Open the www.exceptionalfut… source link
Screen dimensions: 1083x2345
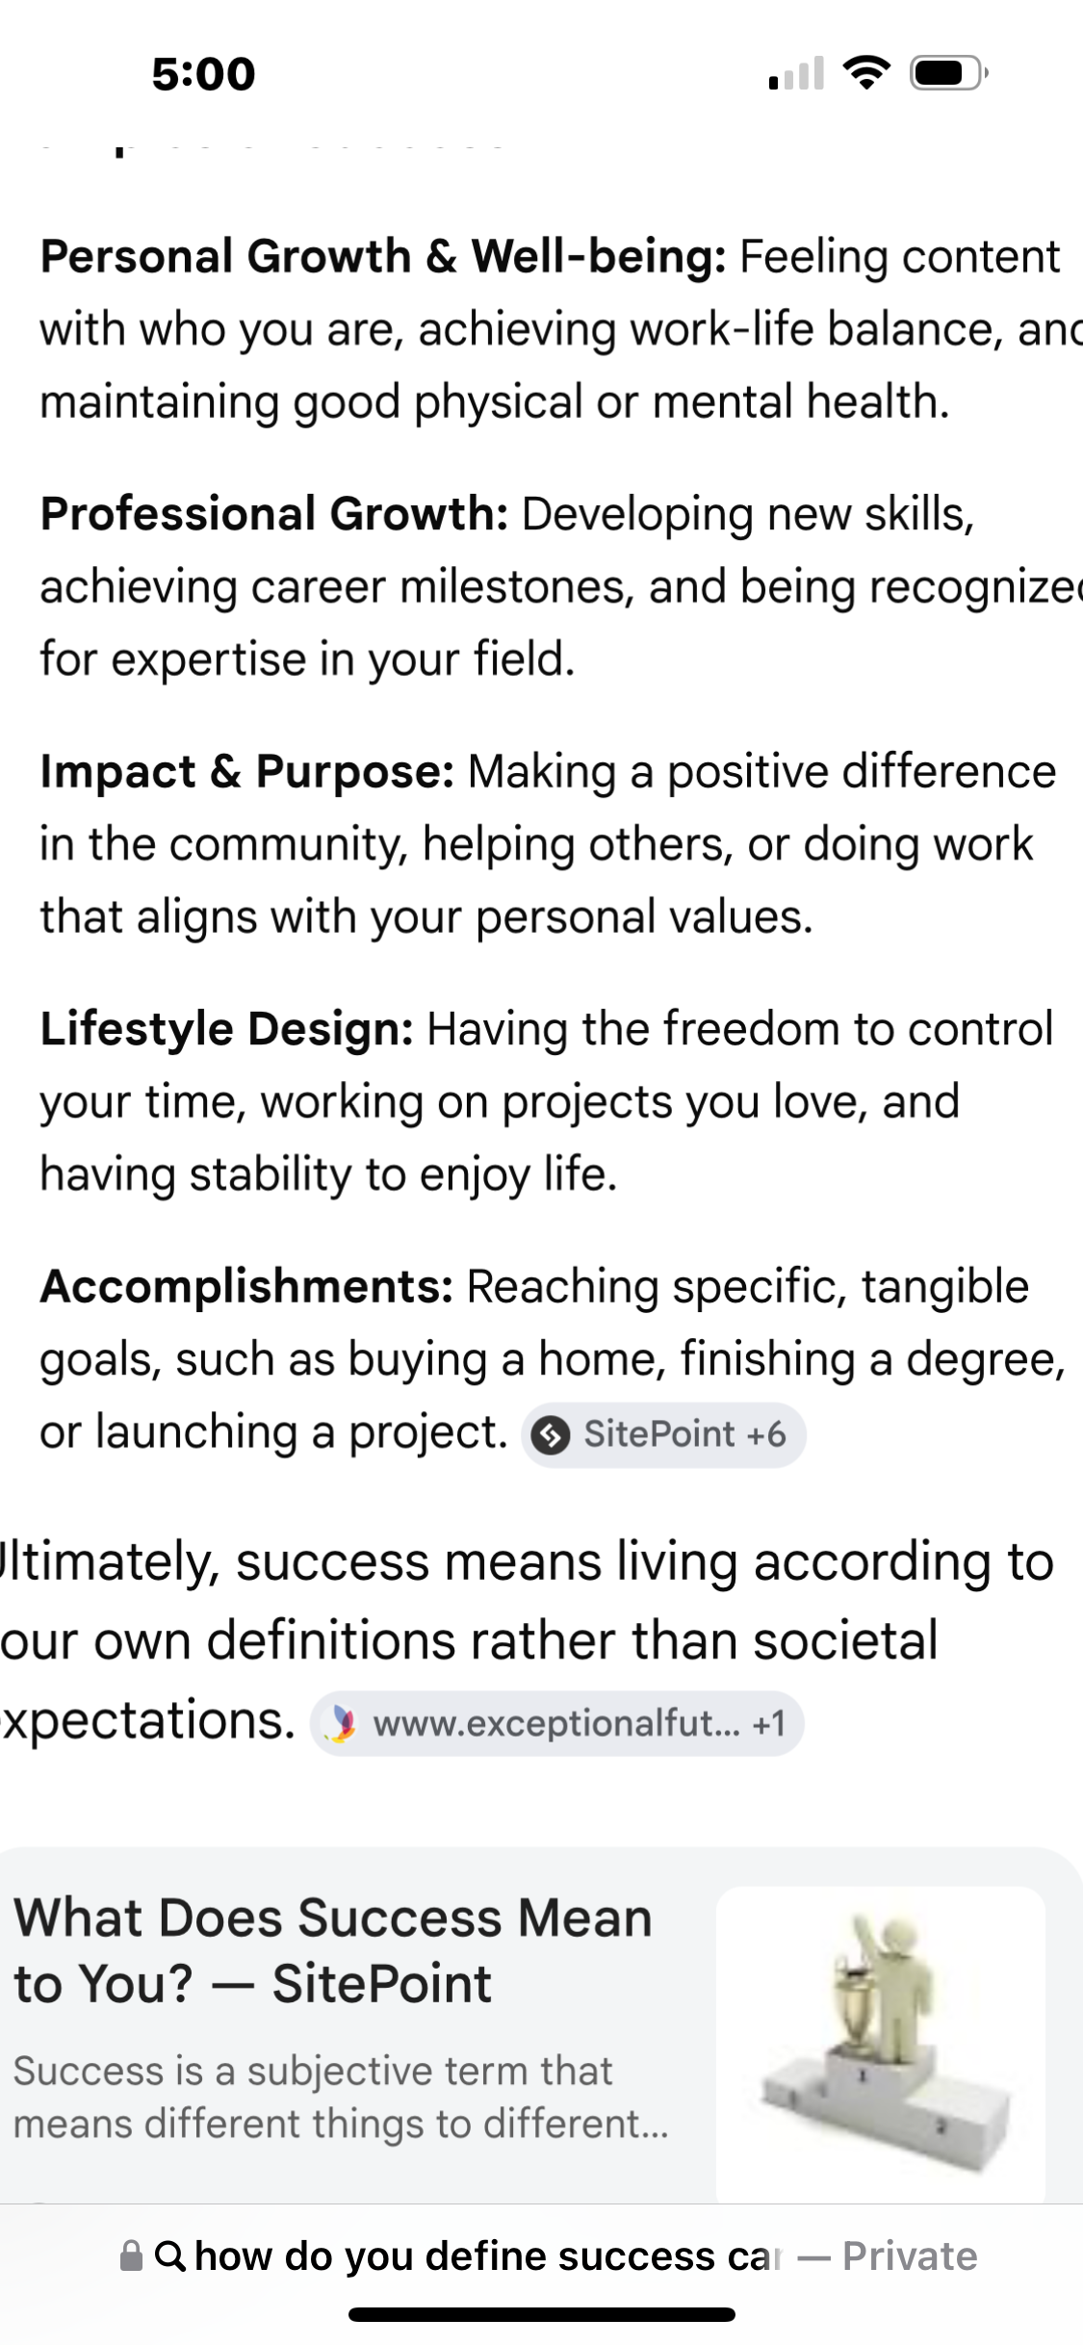coord(556,1723)
